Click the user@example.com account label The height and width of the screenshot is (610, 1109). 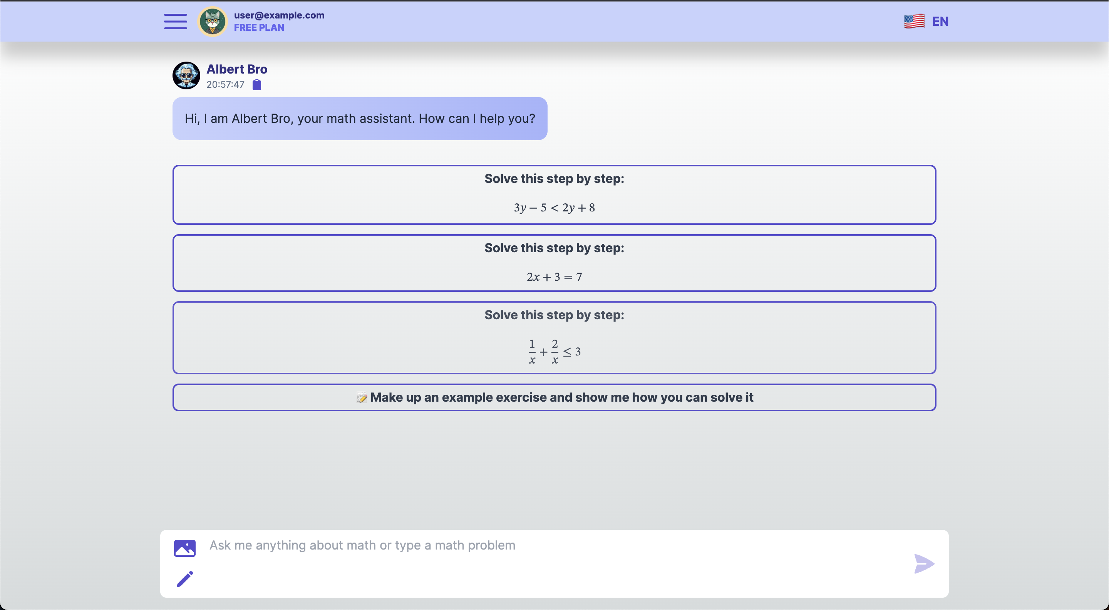pos(279,15)
